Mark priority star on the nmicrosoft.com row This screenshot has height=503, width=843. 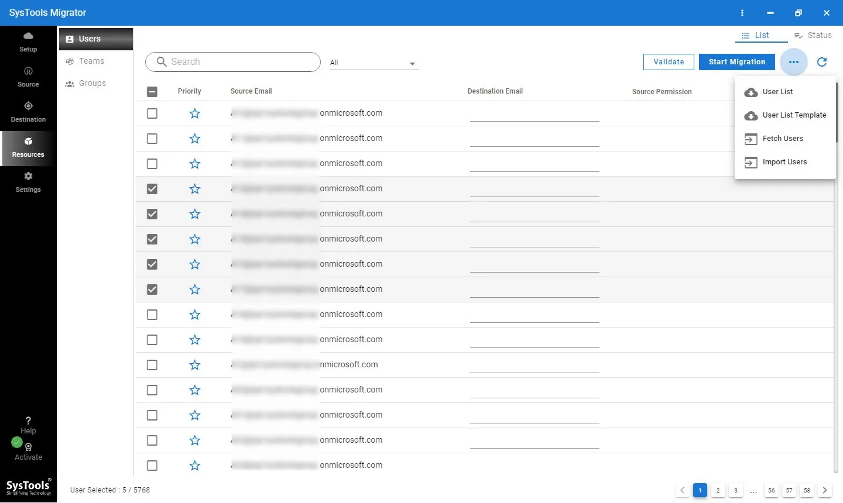(x=195, y=365)
